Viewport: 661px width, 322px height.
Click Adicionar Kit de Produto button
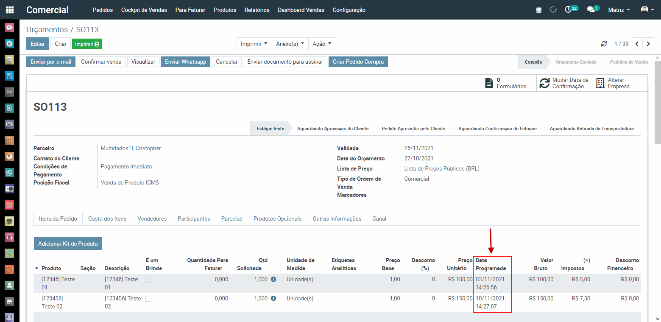pos(68,244)
